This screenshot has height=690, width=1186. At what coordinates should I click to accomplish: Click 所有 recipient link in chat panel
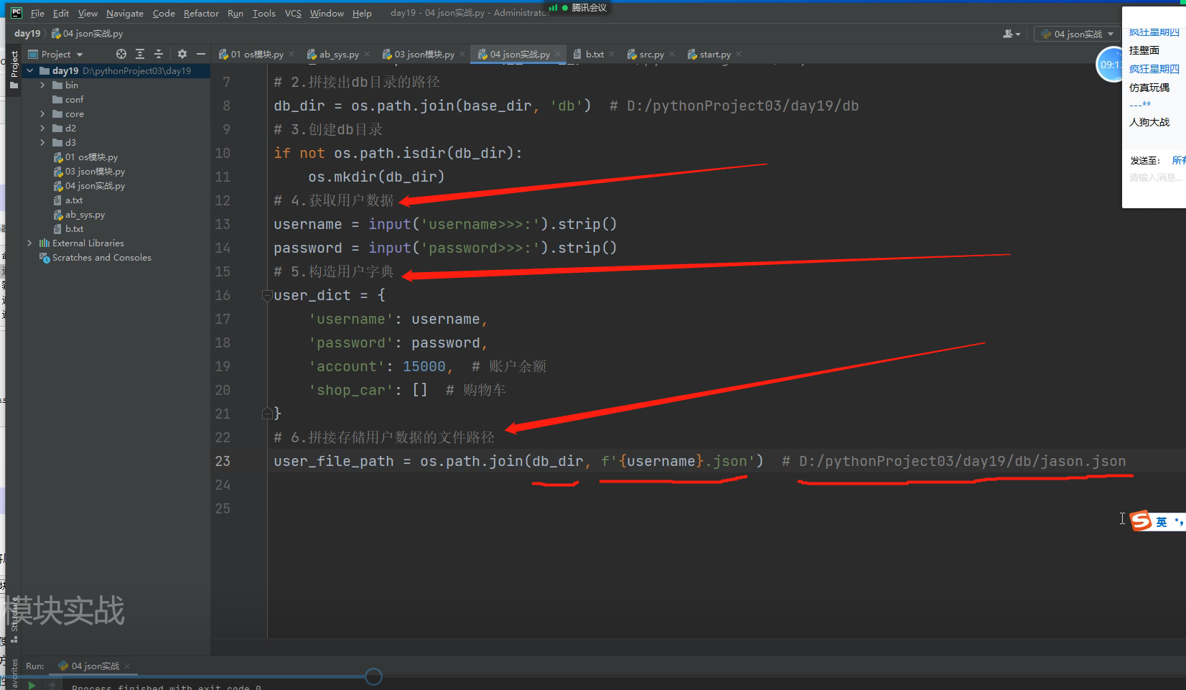(x=1179, y=160)
